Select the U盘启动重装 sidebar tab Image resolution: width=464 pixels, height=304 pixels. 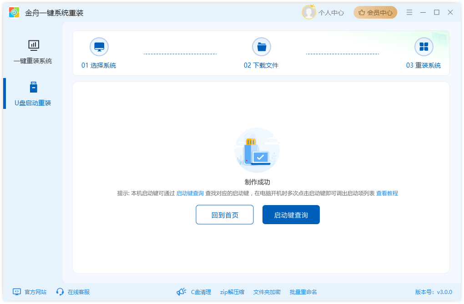33,94
